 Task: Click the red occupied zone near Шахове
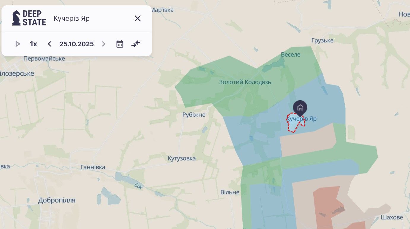[x=326, y=202]
